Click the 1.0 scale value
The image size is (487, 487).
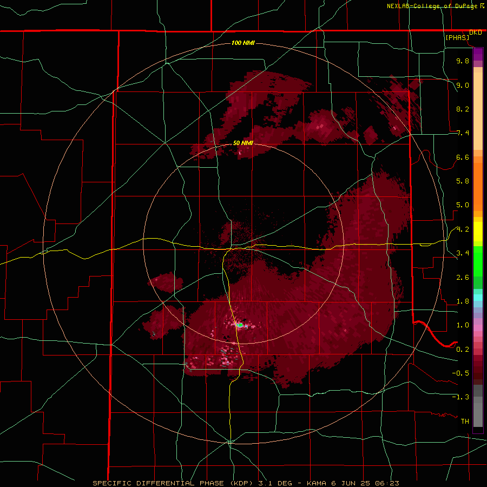pyautogui.click(x=463, y=325)
